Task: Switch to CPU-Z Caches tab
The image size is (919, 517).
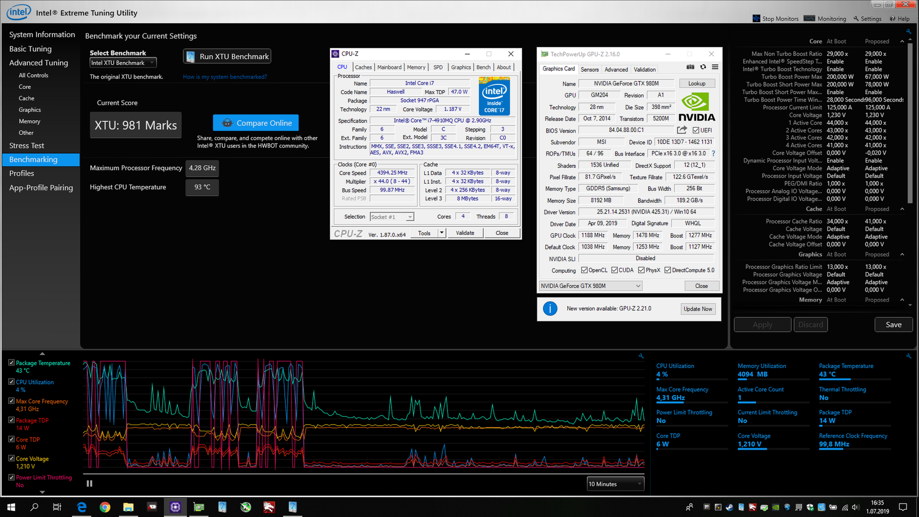Action: coord(363,67)
